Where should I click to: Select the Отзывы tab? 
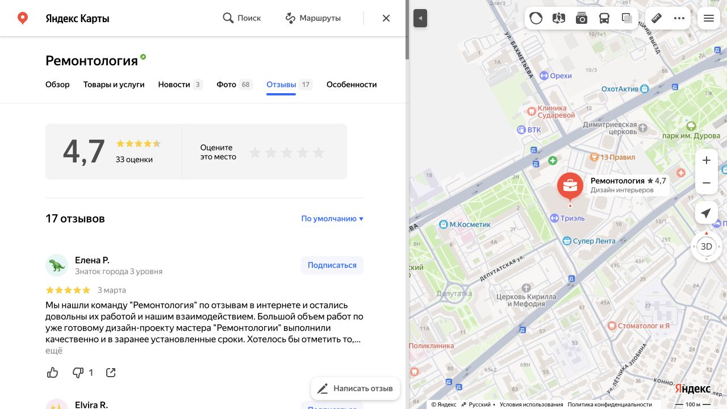(x=289, y=85)
